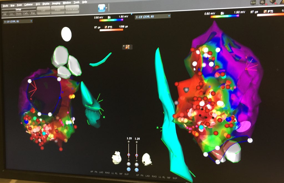Click the ECG signal icon at top right
Screen dimensions: 284x183
(x=253, y=2)
